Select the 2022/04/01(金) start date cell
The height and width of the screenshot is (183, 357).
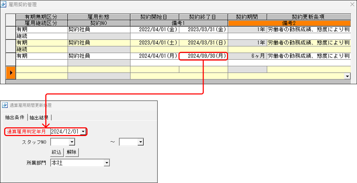click(x=154, y=30)
